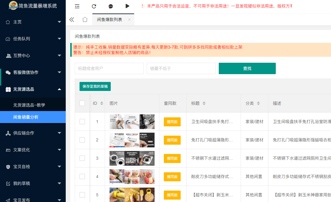Expand the 宝贝自检 menu arrow
This screenshot has width=331, height=202.
point(59,167)
